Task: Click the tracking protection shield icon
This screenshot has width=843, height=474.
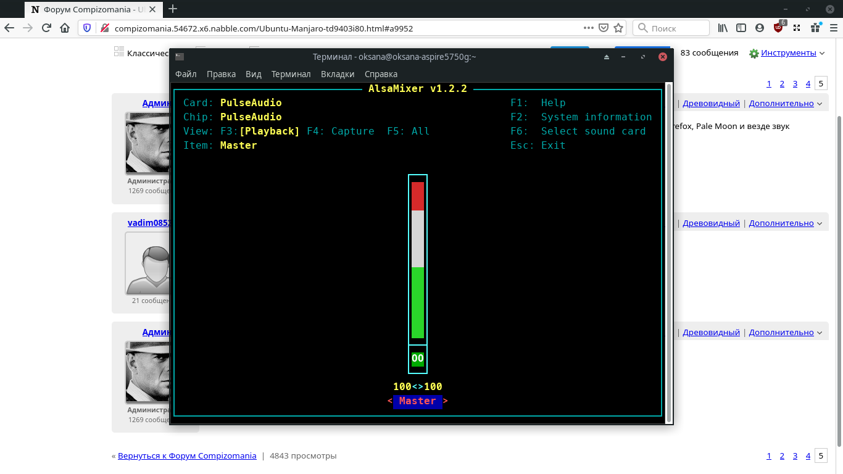Action: (87, 28)
